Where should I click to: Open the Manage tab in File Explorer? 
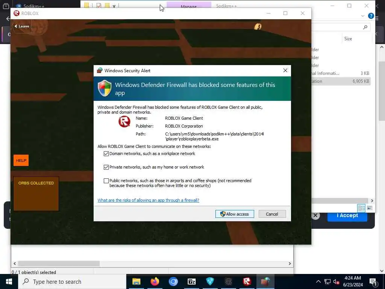click(x=189, y=5)
